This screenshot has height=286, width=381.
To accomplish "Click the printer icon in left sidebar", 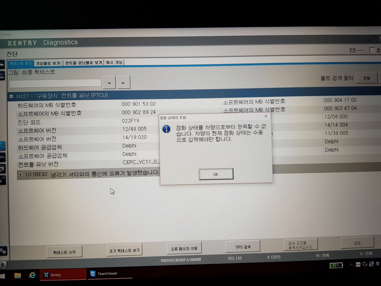I will 2,76.
